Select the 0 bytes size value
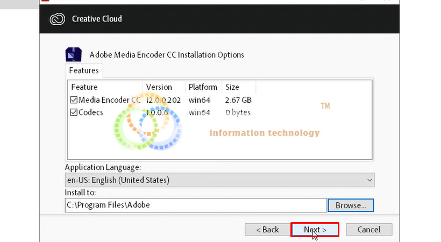 point(238,112)
